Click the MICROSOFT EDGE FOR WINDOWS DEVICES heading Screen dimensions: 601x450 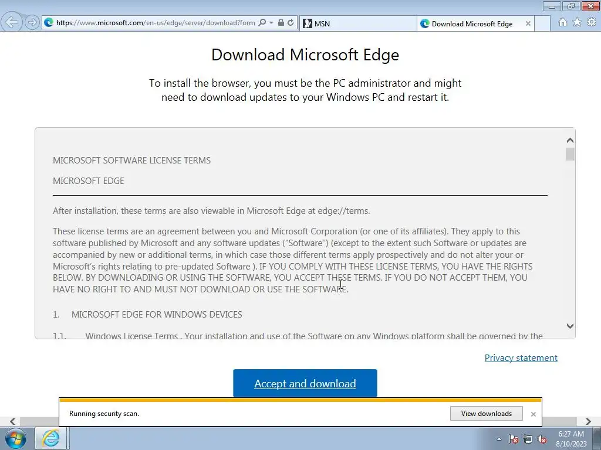pyautogui.click(x=157, y=315)
